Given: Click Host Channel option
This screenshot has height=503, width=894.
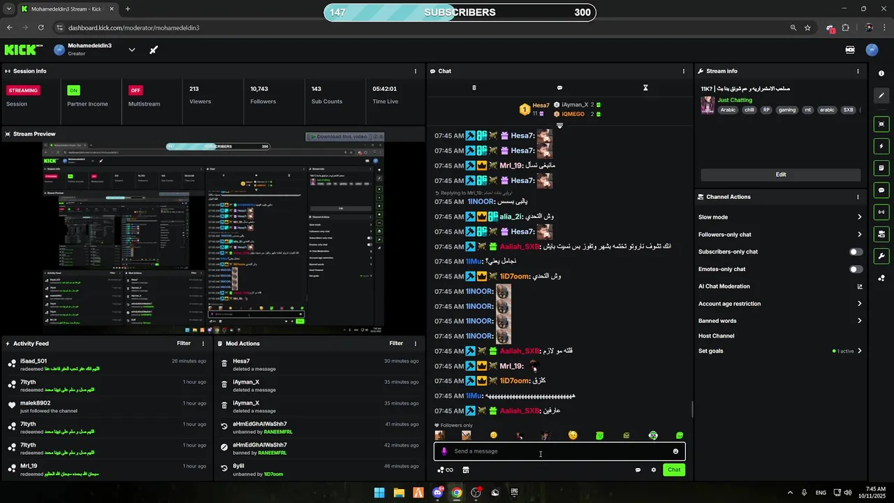Looking at the screenshot, I should click(716, 336).
